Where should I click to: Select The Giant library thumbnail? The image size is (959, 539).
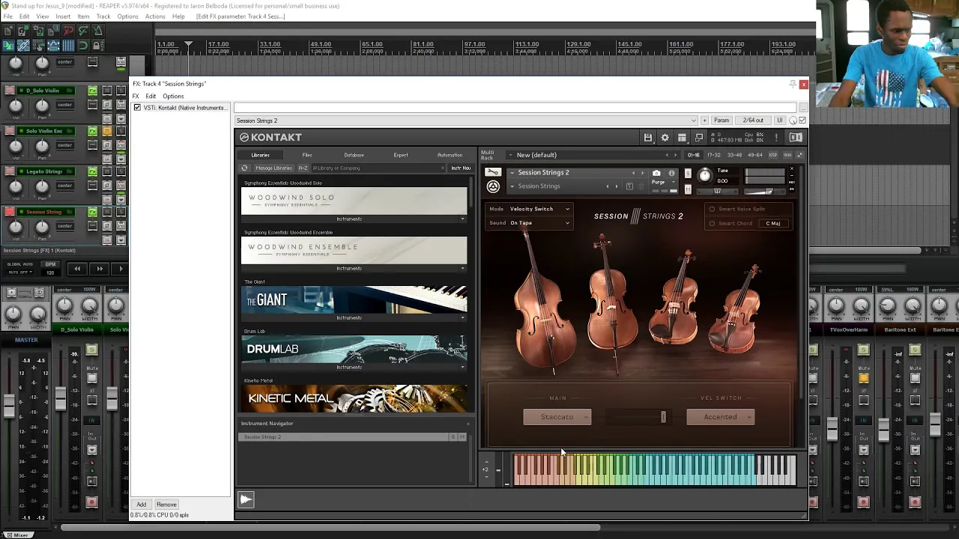[x=354, y=299]
